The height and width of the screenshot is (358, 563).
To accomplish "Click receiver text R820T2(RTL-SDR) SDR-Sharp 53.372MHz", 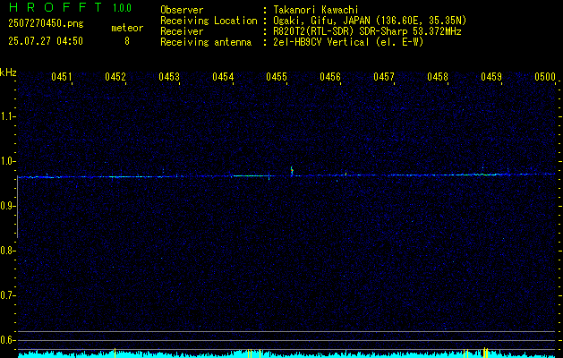I will [x=367, y=31].
